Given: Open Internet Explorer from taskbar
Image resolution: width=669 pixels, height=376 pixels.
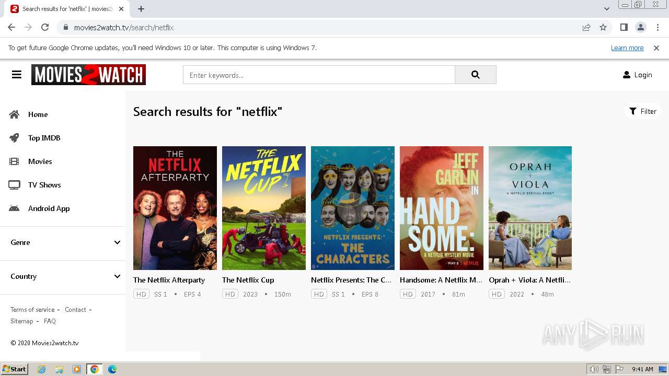Looking at the screenshot, I should (x=41, y=369).
